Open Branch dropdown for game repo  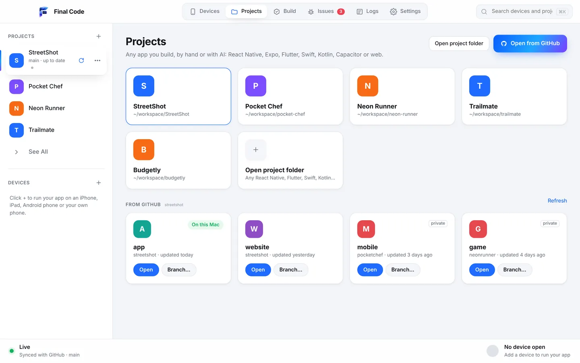click(x=515, y=270)
